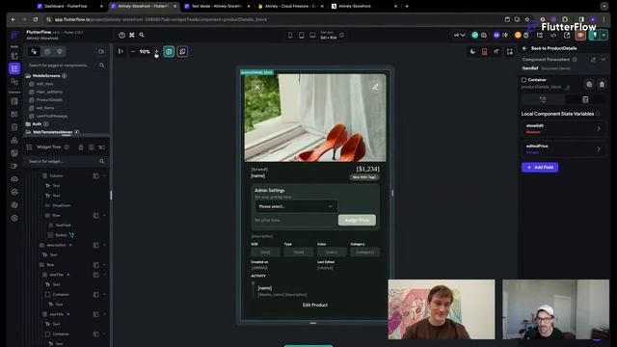617x347 pixels.
Task: Open the run mode dropdown arrow
Action: tap(604, 35)
